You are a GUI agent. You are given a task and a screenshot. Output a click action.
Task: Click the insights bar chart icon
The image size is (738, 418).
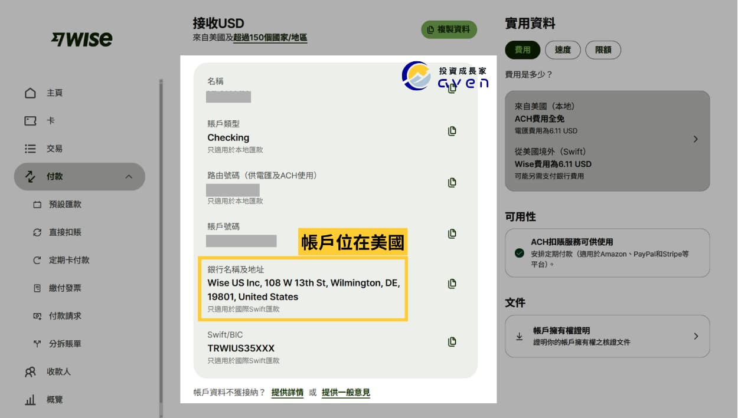point(30,400)
